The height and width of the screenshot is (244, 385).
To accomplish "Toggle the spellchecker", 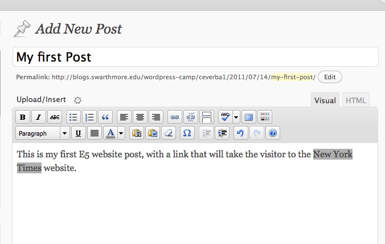I will coord(225,117).
